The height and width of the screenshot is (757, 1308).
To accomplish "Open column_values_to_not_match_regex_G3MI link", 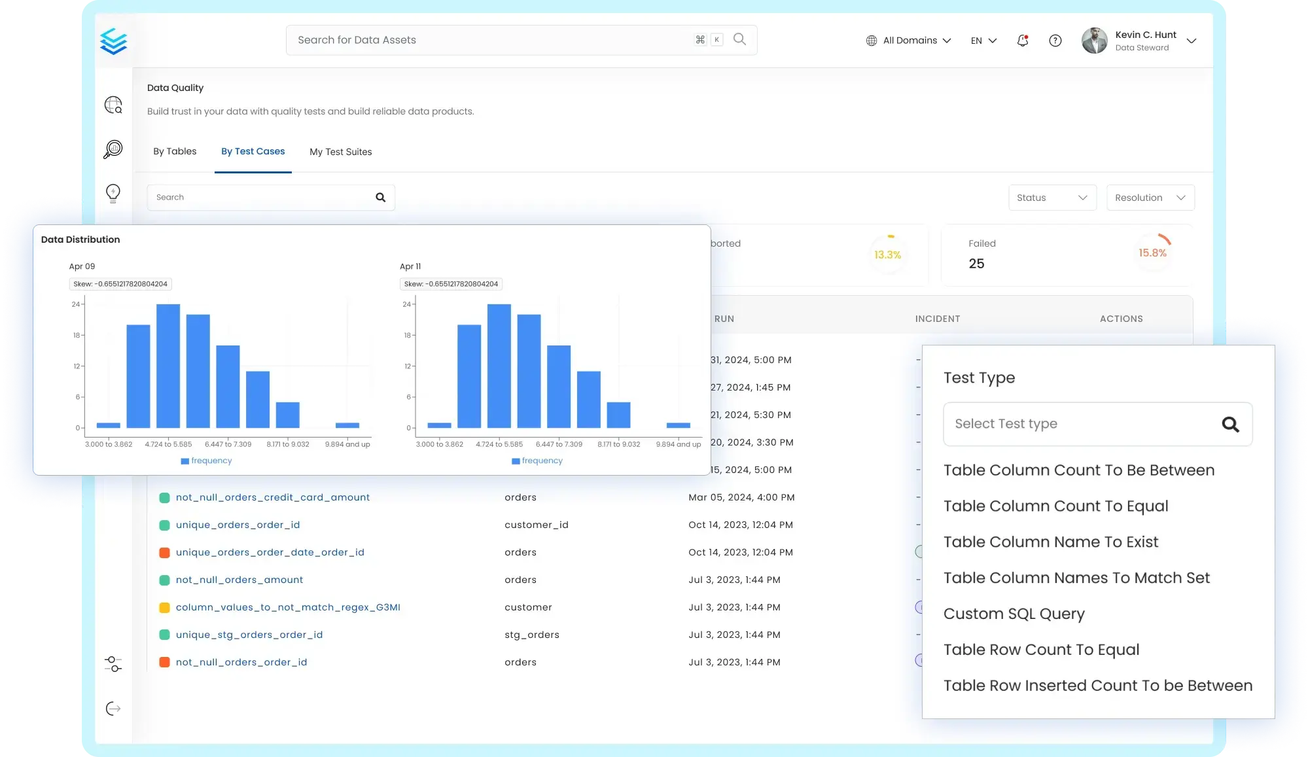I will coord(288,607).
